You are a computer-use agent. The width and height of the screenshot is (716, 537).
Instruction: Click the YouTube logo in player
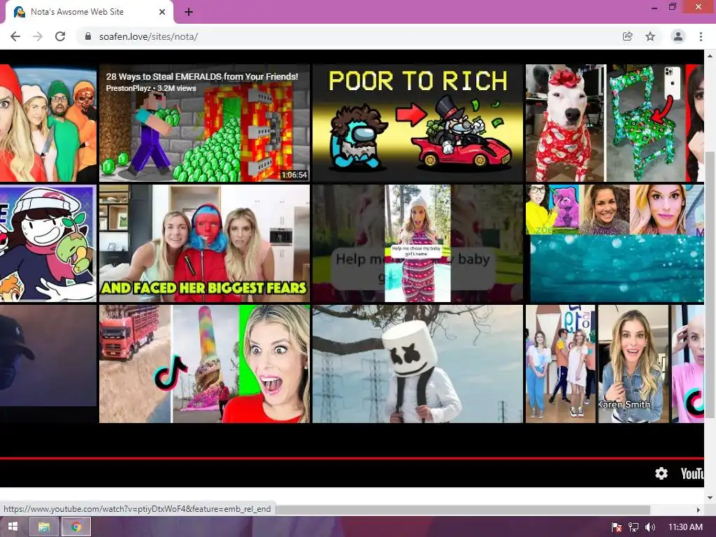[x=692, y=473]
